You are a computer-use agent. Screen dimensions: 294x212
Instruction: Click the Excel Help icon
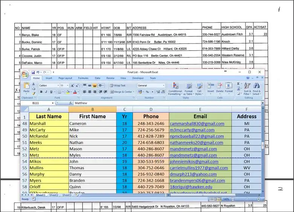click(248, 78)
